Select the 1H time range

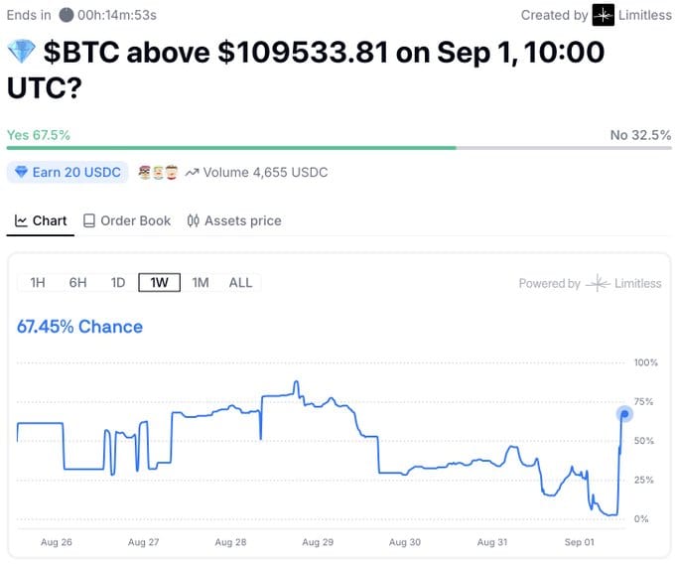[x=38, y=282]
